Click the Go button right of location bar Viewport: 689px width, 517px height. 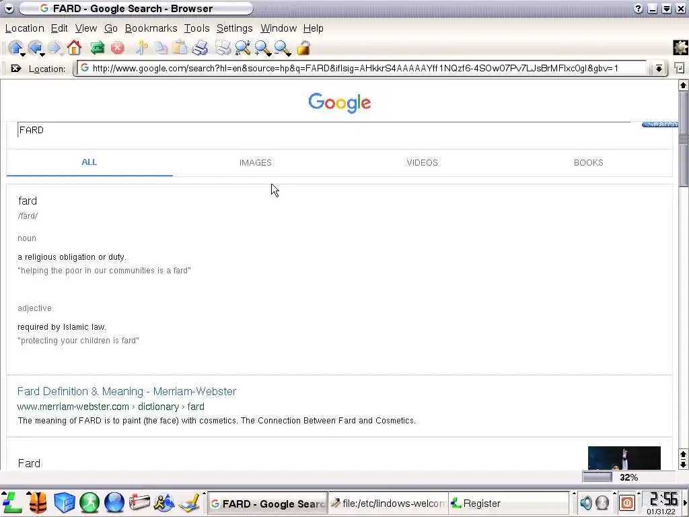(x=680, y=68)
